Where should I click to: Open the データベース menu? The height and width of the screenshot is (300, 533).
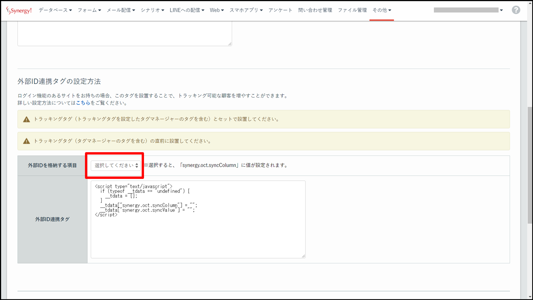pyautogui.click(x=55, y=10)
